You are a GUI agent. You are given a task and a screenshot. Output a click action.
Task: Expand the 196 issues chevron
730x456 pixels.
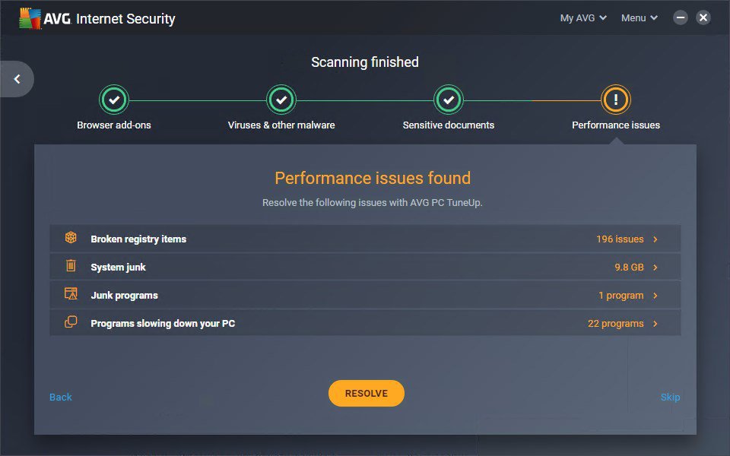point(655,239)
